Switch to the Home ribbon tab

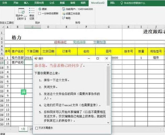coord(16,3)
